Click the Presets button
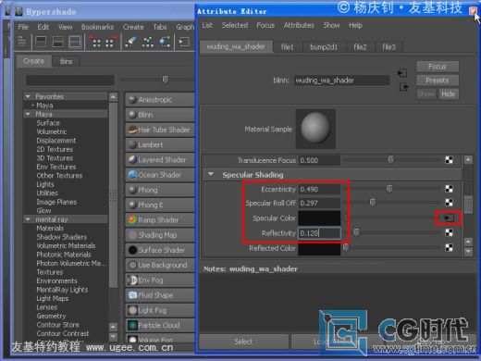The height and width of the screenshot is (361, 481). (x=438, y=81)
